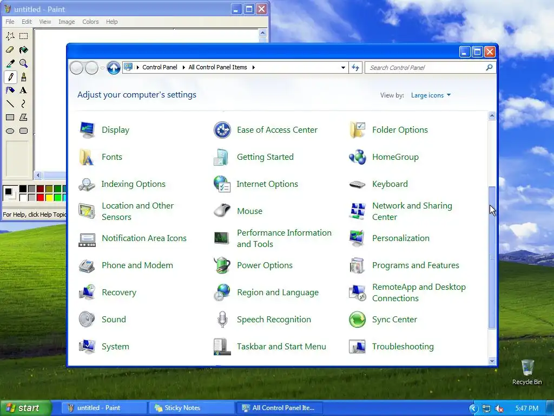The height and width of the screenshot is (416, 554).
Task: Open Taskbar and Start Menu icon
Action: pos(222,347)
